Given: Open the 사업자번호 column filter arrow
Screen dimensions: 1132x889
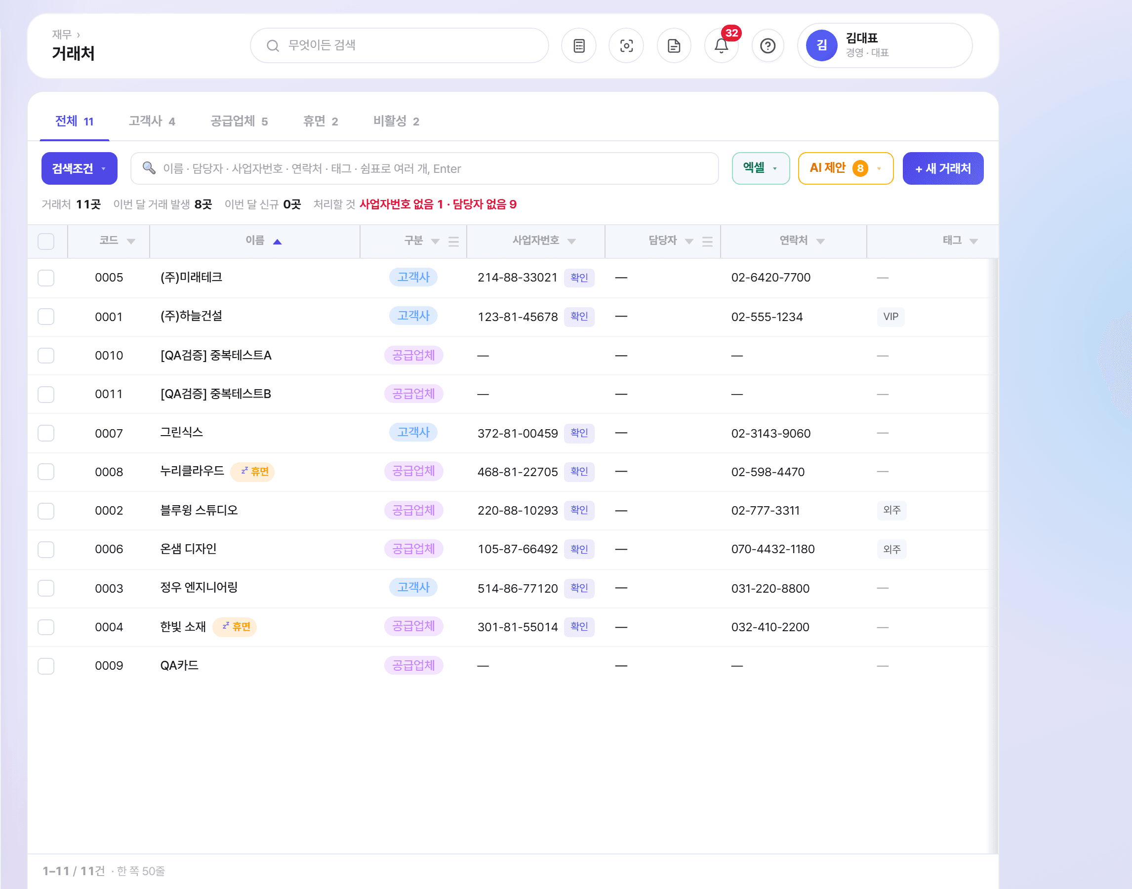Looking at the screenshot, I should (x=571, y=241).
